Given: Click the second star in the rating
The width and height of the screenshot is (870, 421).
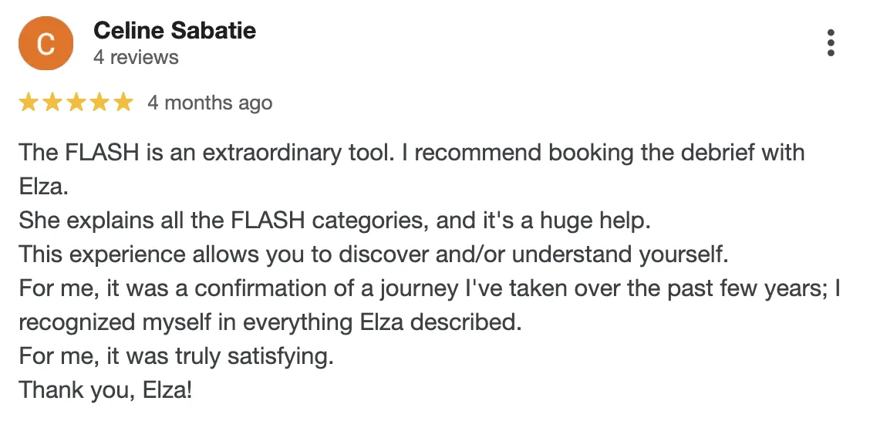Looking at the screenshot, I should (52, 103).
